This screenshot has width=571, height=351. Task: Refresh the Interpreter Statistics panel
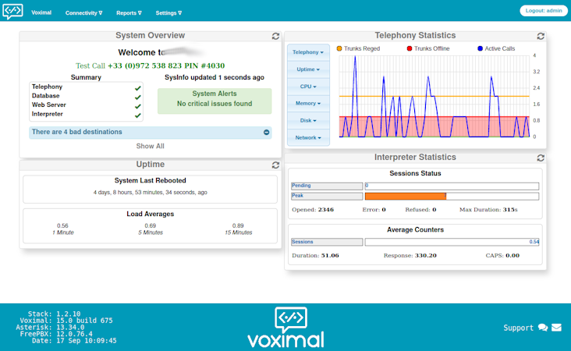(x=541, y=158)
